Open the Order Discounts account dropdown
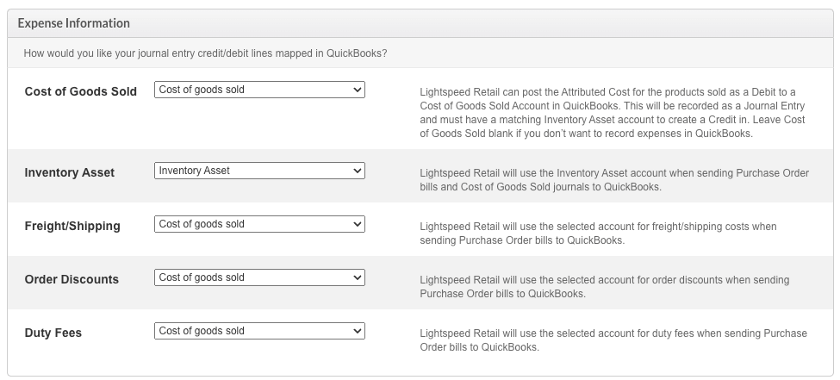The image size is (840, 380). tap(258, 277)
